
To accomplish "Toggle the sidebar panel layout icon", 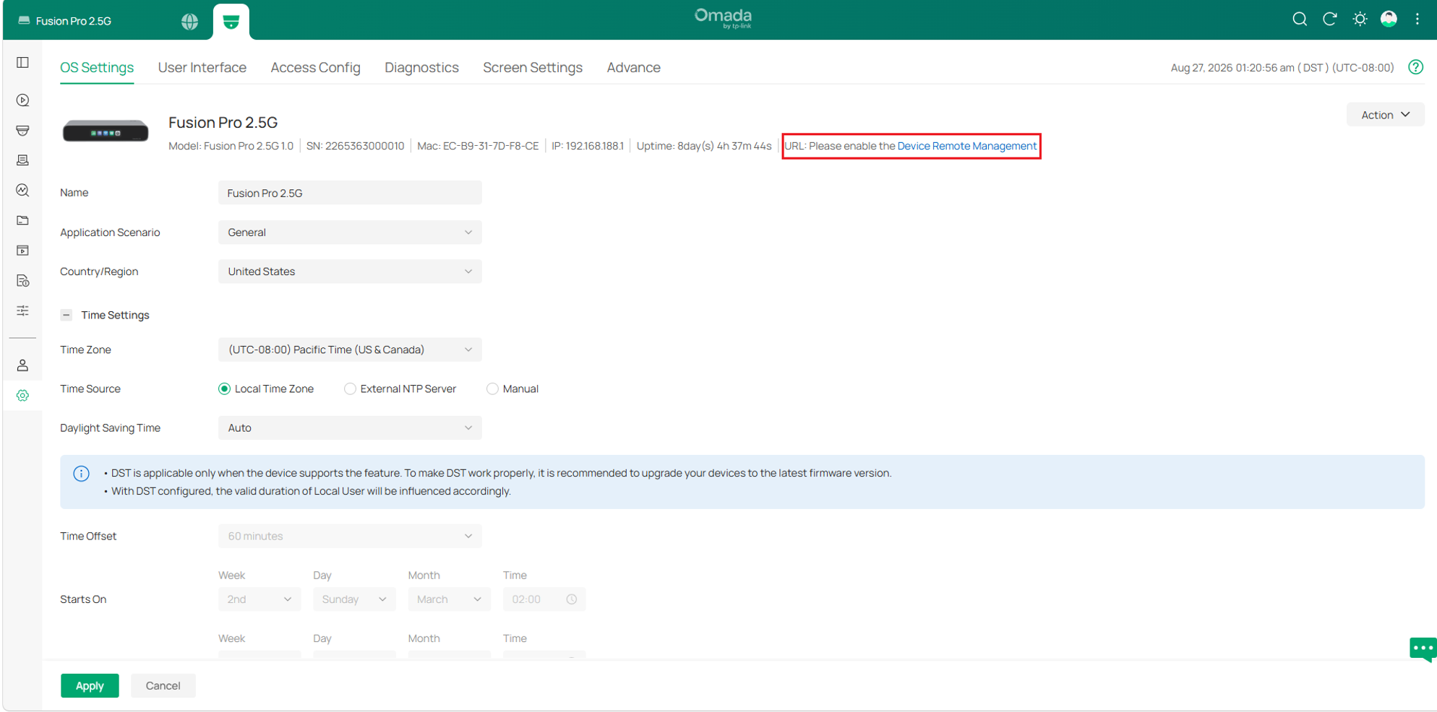I will [x=23, y=63].
